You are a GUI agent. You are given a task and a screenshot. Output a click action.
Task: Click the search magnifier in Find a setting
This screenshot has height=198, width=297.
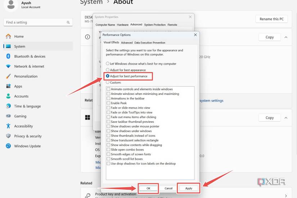[68, 22]
